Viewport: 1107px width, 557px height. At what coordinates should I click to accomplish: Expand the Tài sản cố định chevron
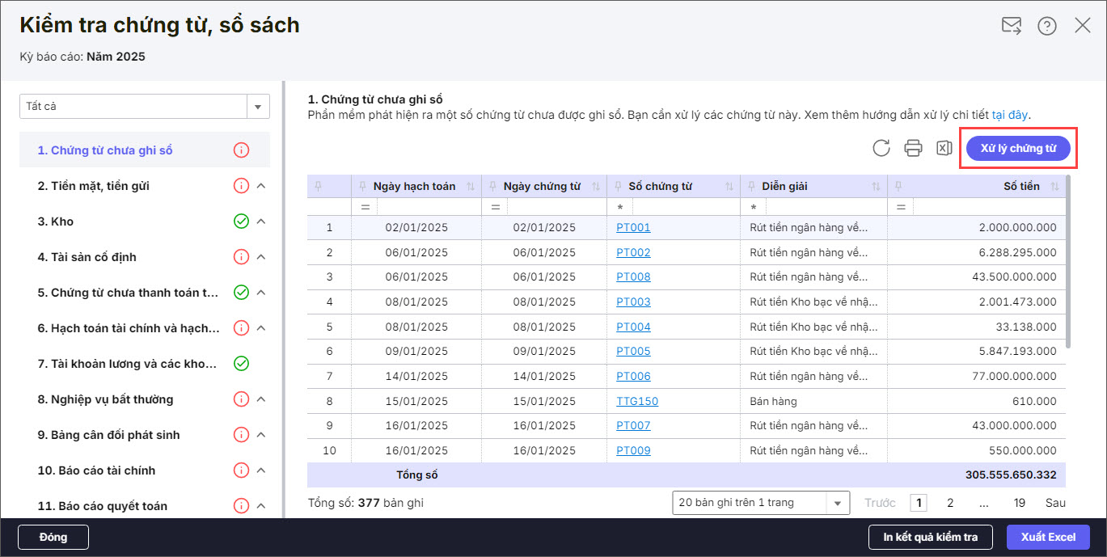coord(261,257)
